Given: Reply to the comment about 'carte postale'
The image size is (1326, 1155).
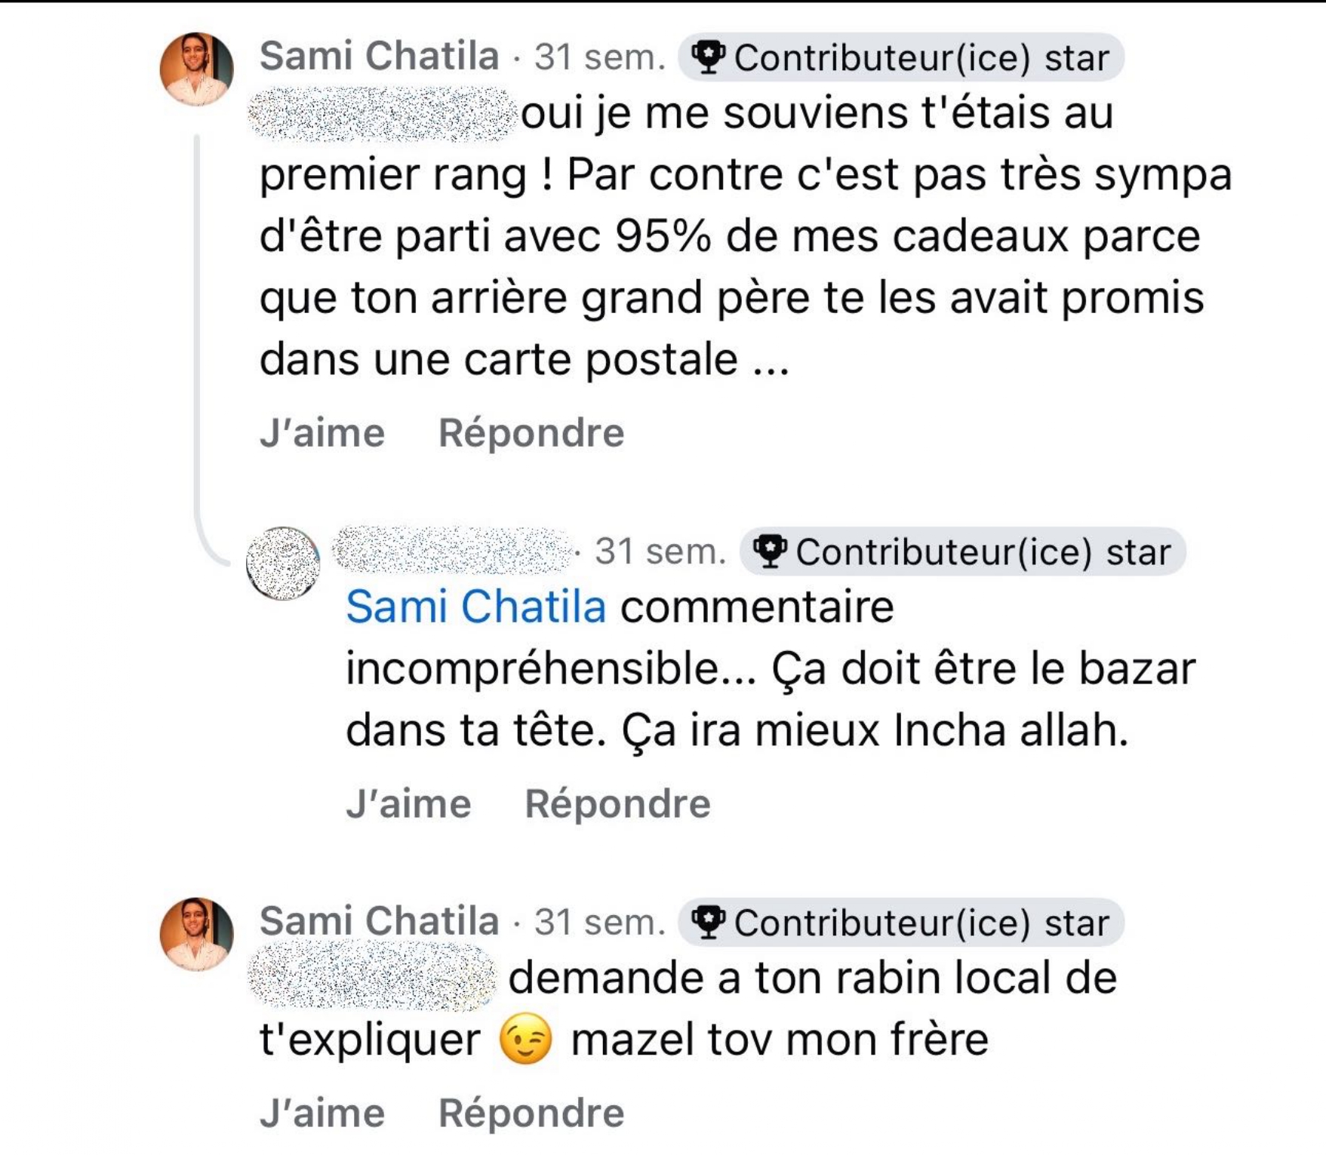Looking at the screenshot, I should (x=531, y=433).
